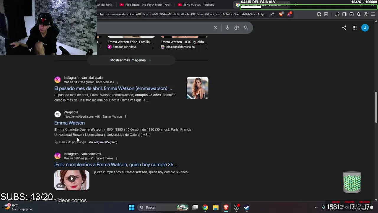Open three-dot menu for vanityfairspain result

(117, 82)
